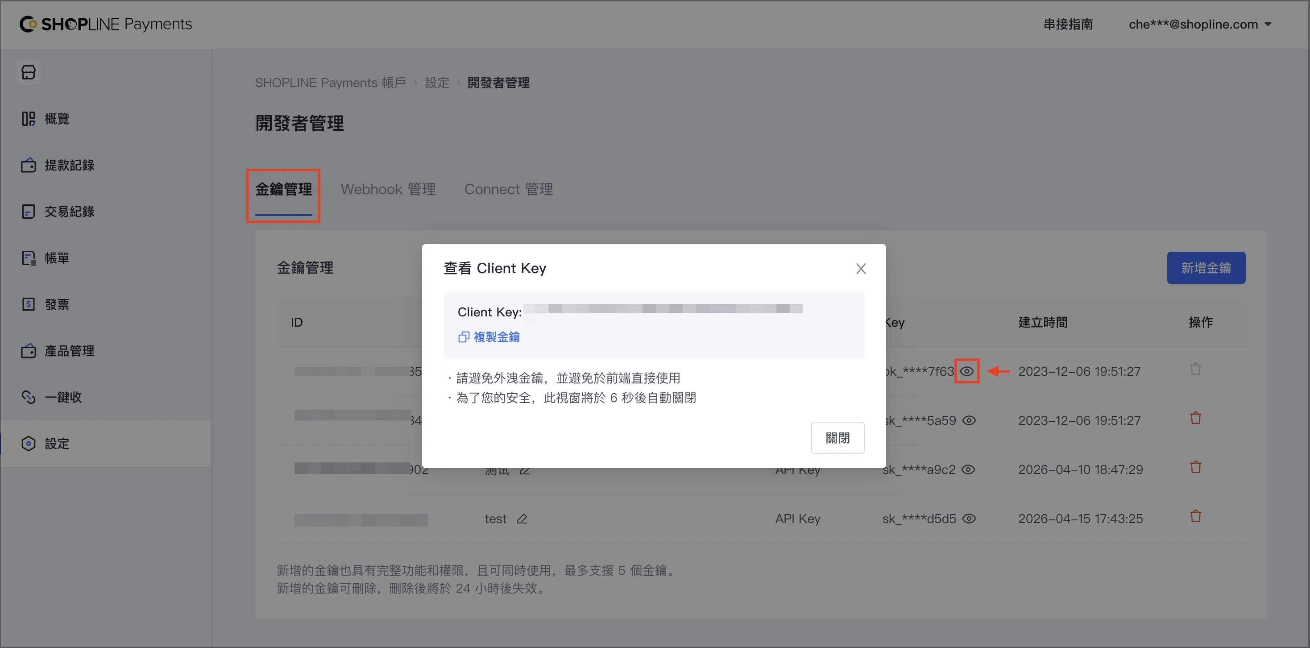Click the timestamp 2026-04-10 18:47:29
This screenshot has width=1310, height=648.
1081,469
